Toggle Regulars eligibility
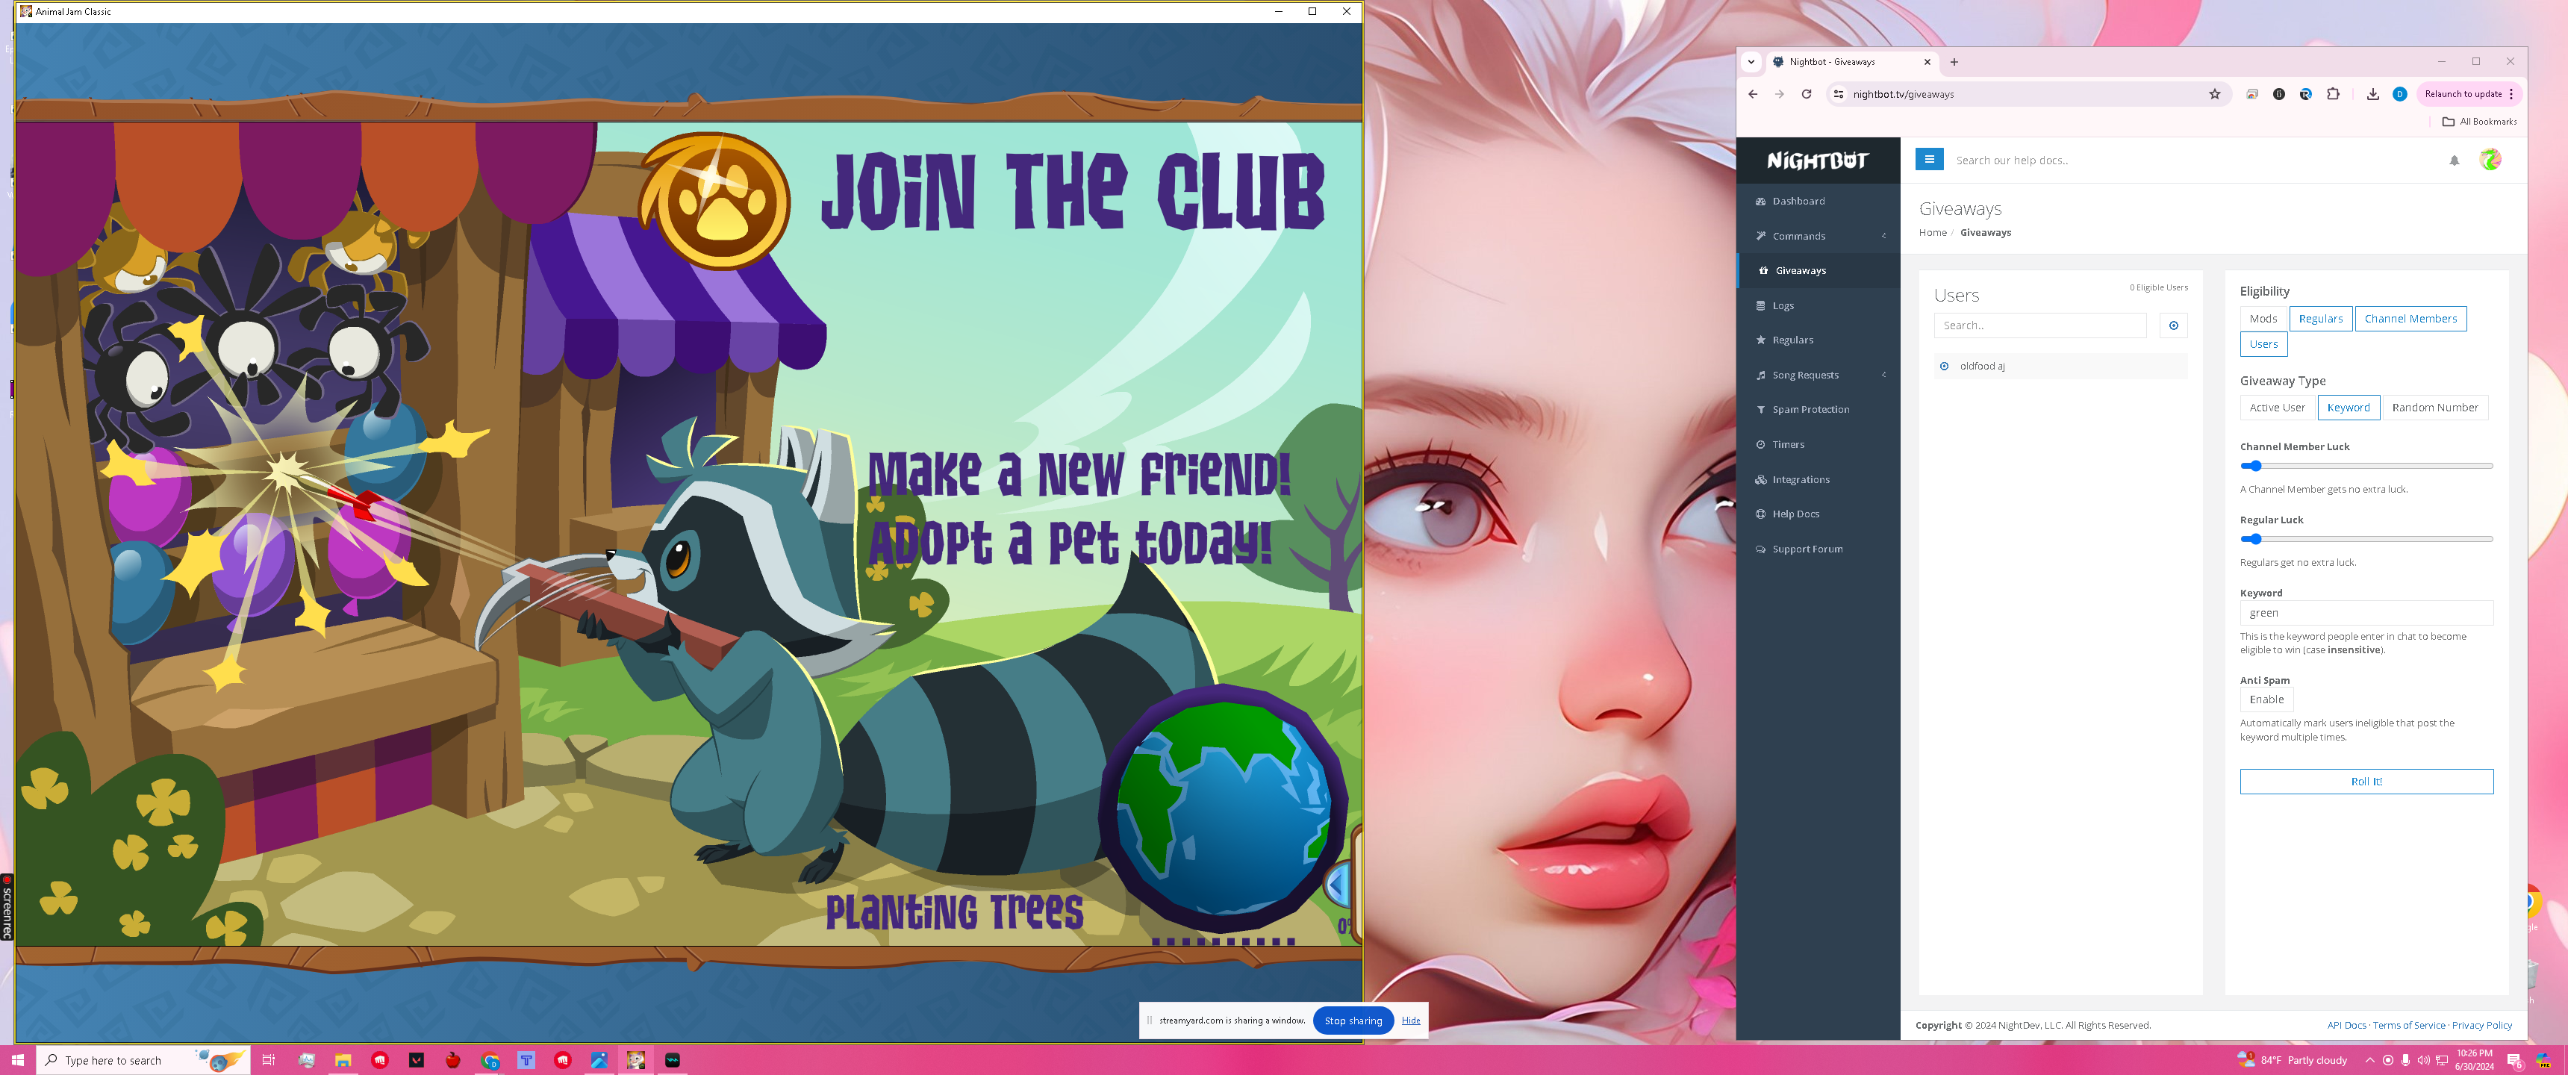 (x=2319, y=319)
